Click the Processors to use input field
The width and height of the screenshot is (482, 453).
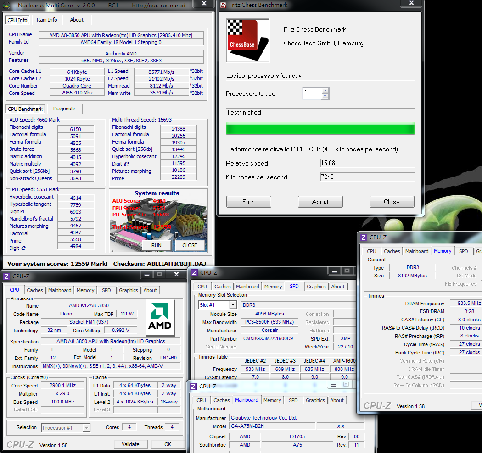tap(312, 94)
